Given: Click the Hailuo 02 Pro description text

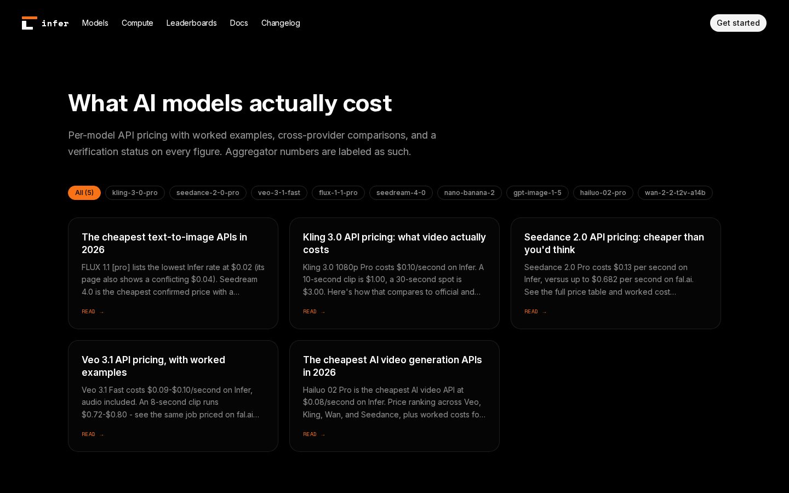Looking at the screenshot, I should (395, 402).
